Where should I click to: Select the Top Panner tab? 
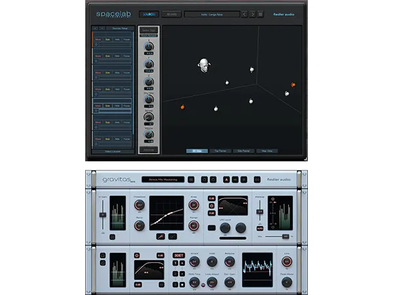click(x=220, y=151)
